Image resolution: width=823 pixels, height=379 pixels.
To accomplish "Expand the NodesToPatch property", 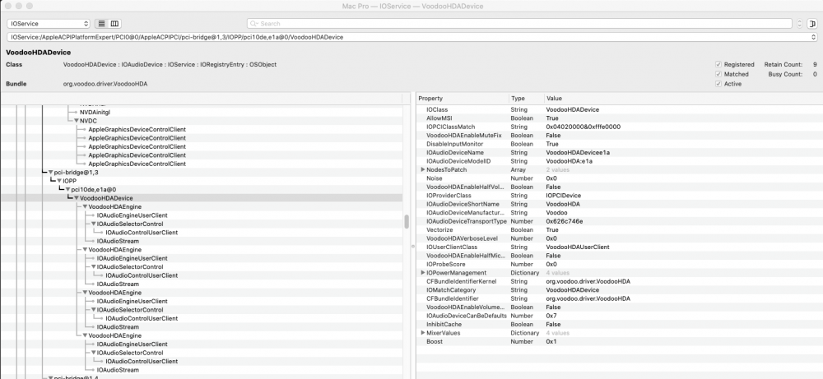I will pyautogui.click(x=422, y=170).
